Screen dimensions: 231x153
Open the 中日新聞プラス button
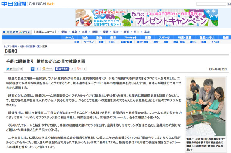[17, 32]
